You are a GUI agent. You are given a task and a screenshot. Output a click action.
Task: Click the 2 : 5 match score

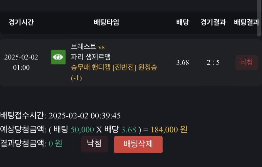tap(213, 63)
